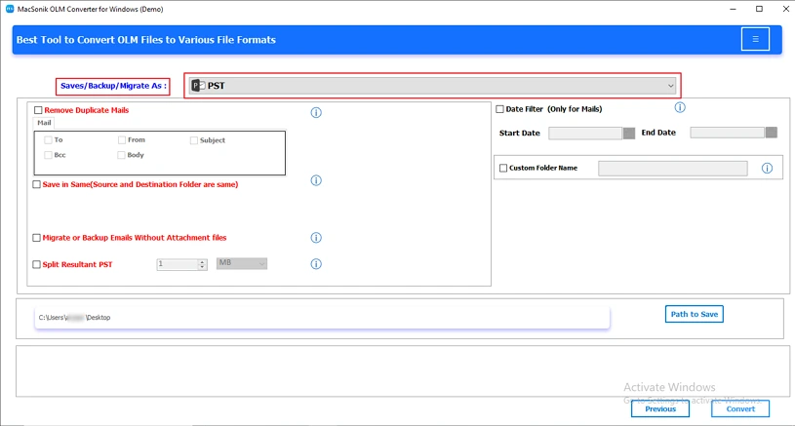Click info icon next to Date Filter
The height and width of the screenshot is (426, 795).
(x=680, y=107)
